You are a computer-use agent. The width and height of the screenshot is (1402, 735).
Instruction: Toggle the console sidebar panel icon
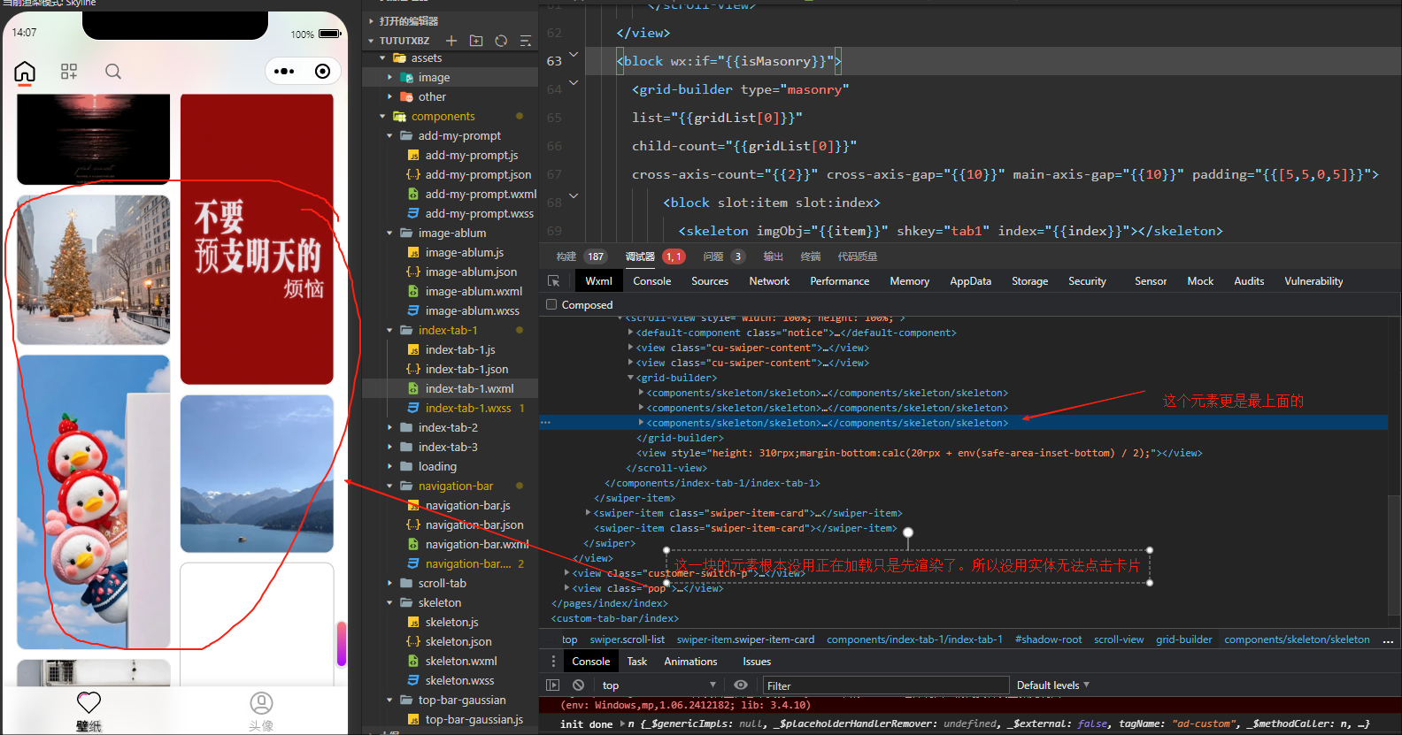coord(553,685)
